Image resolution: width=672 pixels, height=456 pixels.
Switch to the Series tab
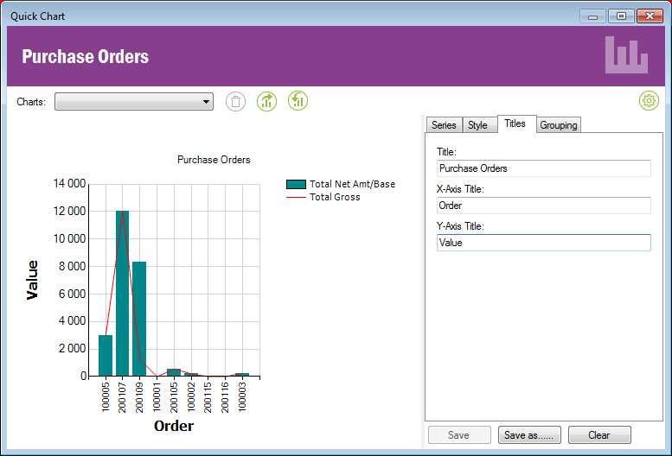pos(444,125)
